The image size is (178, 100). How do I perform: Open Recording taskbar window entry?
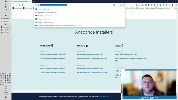pyautogui.click(x=6, y=27)
